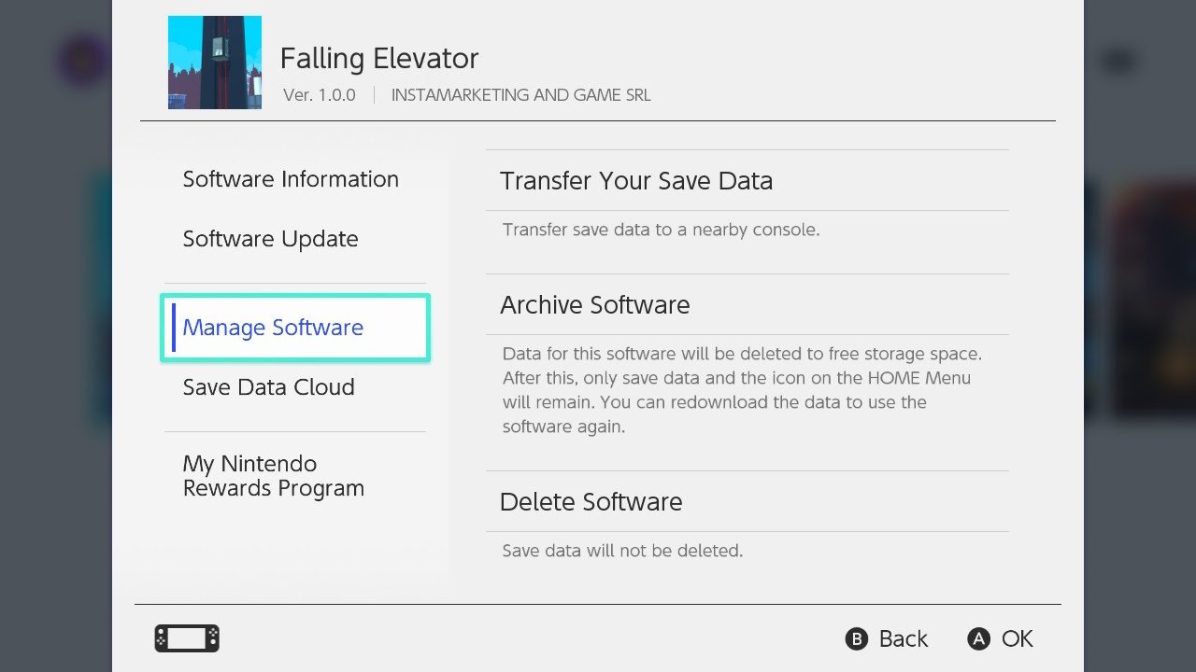Click the INSTAMARKETING AND GAME SRL publisher name
Viewport: 1196px width, 672px height.
[x=520, y=94]
